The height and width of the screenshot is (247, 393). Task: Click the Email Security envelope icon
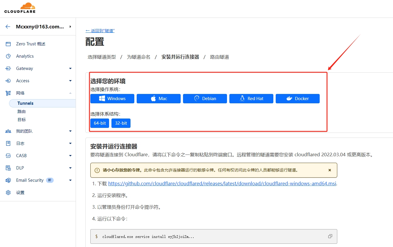click(x=8, y=180)
